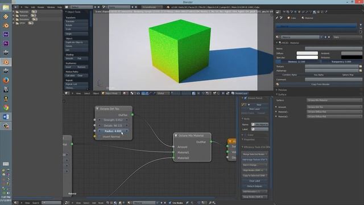Open Adobe Premiere Pro from taskbar

[x=6, y=43]
